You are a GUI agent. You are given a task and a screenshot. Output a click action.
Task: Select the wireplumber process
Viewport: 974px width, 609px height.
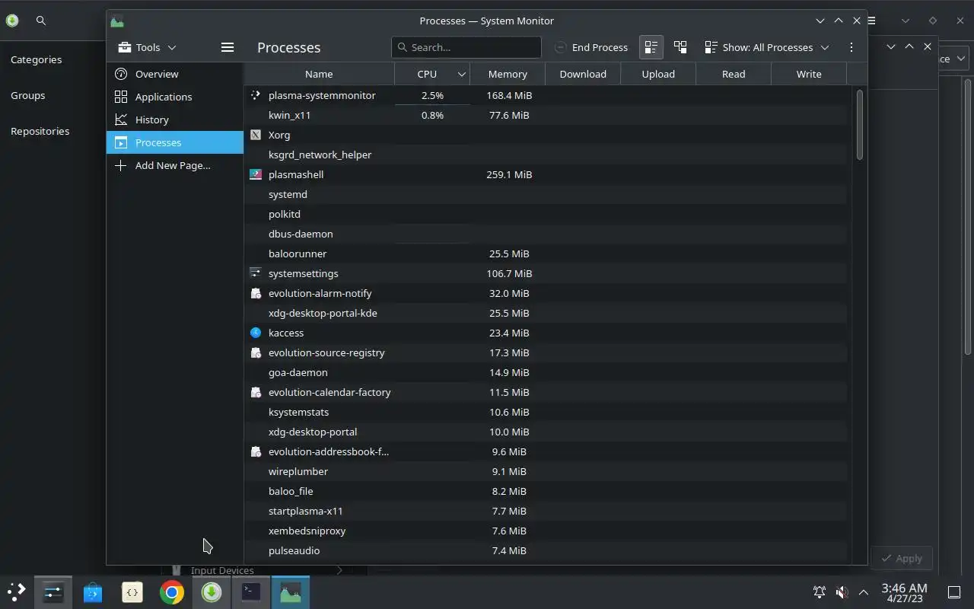click(x=546, y=471)
